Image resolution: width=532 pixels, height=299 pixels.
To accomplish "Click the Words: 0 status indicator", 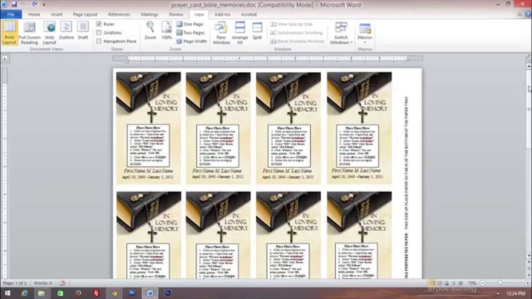I will click(43, 283).
